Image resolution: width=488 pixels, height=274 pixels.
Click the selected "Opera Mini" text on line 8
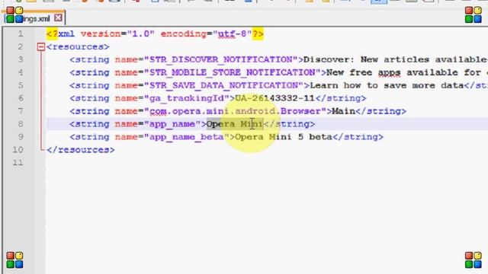tap(235, 124)
